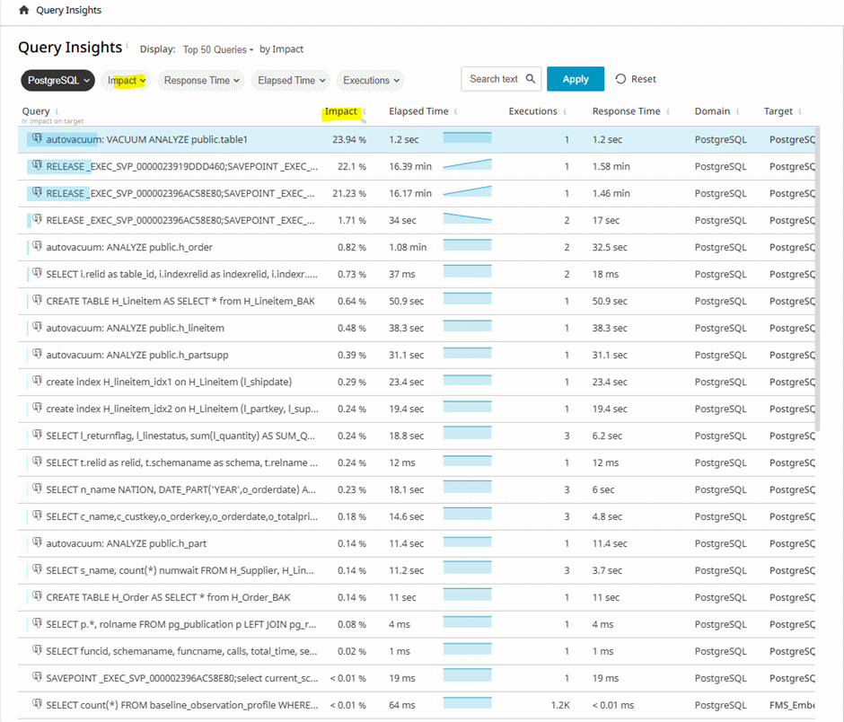844x722 pixels.
Task: Click the Apply button
Action: click(x=576, y=79)
